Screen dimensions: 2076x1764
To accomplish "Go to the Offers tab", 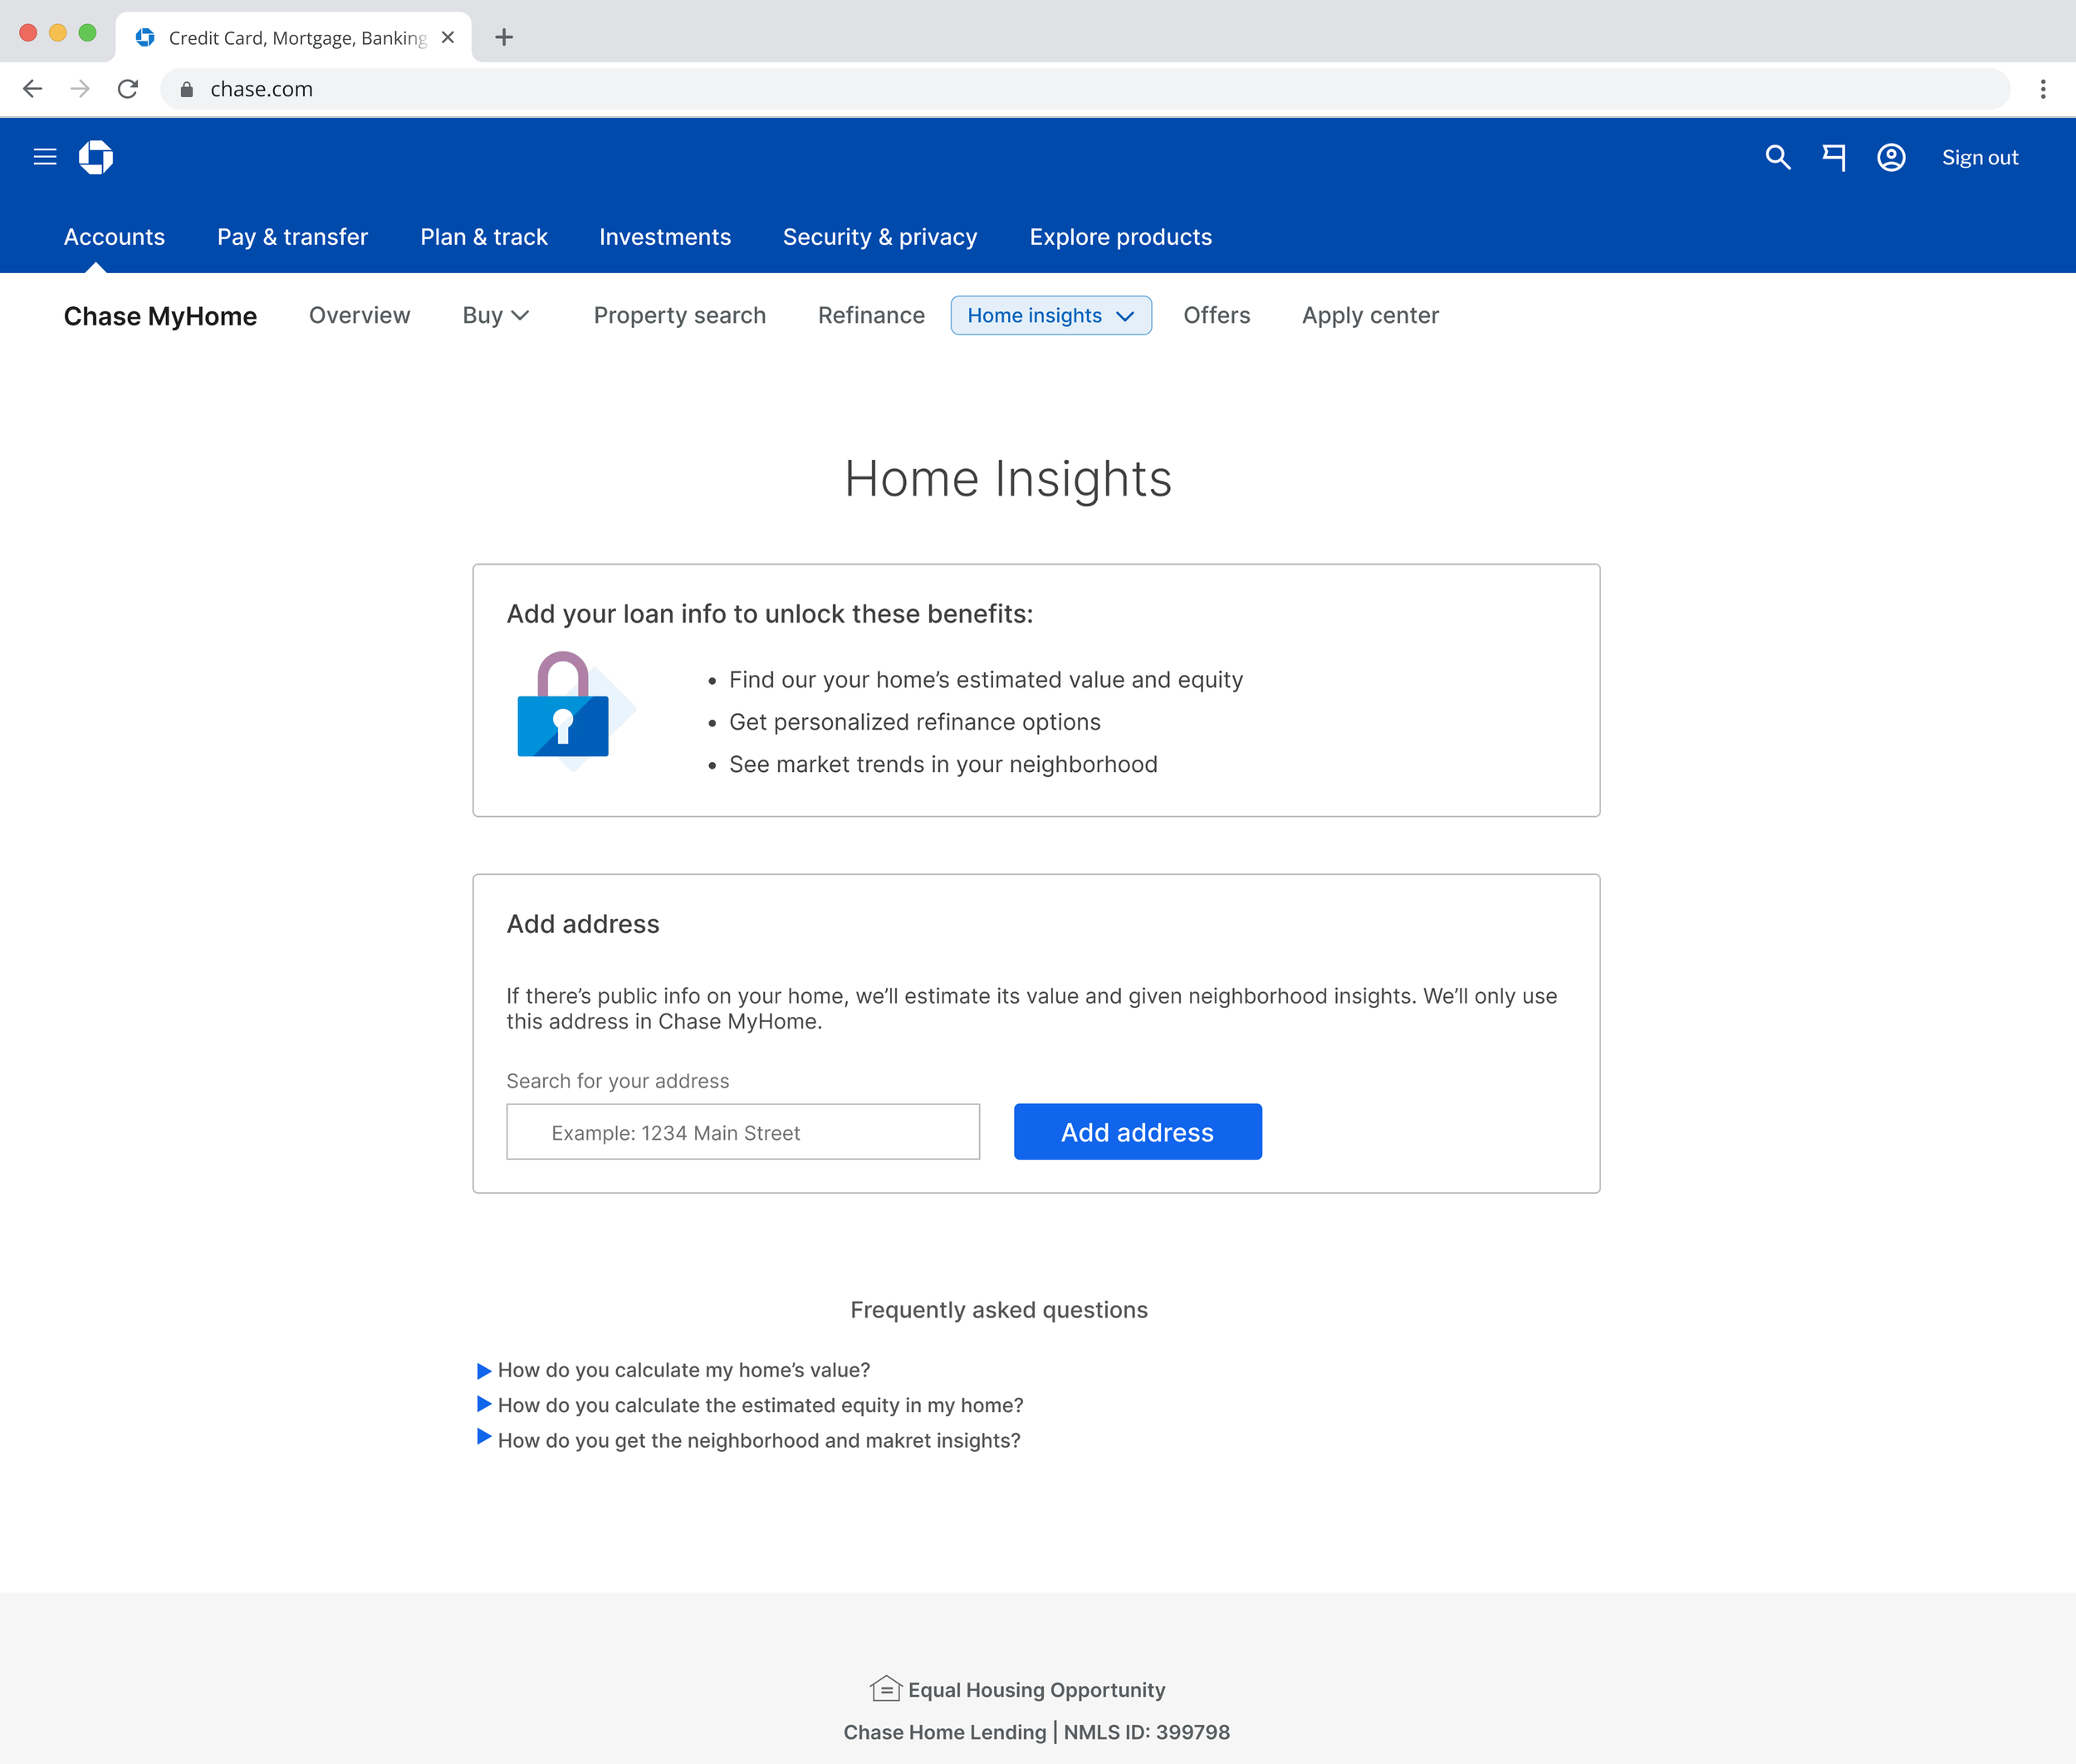I will click(1217, 315).
